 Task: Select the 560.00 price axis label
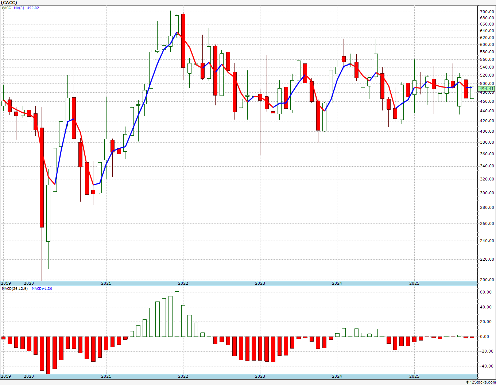(487, 59)
